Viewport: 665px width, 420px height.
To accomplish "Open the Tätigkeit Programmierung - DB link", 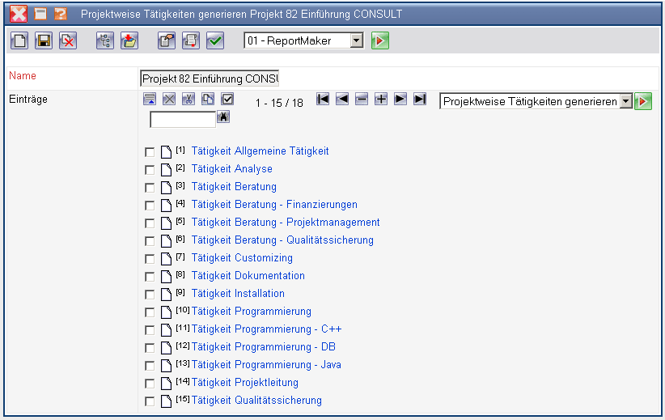I will [264, 347].
